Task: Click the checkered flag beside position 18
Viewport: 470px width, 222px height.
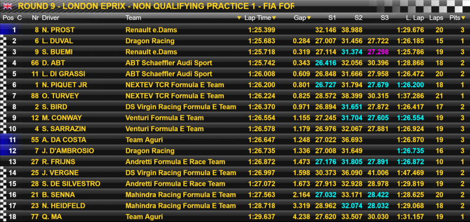Action: click(4, 217)
